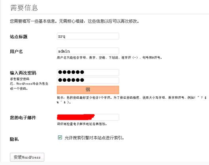Click the intro sentence about basic information
The height and width of the screenshot is (165, 209).
coord(74,21)
